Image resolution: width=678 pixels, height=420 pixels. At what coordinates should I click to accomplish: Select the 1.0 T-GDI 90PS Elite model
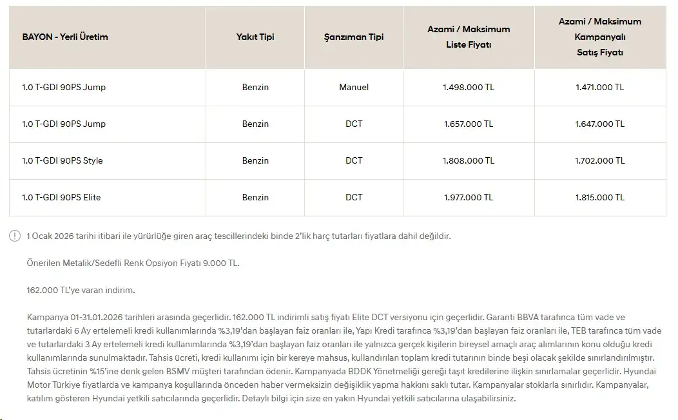(x=61, y=198)
